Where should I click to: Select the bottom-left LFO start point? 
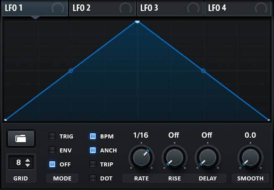[x=5, y=120]
